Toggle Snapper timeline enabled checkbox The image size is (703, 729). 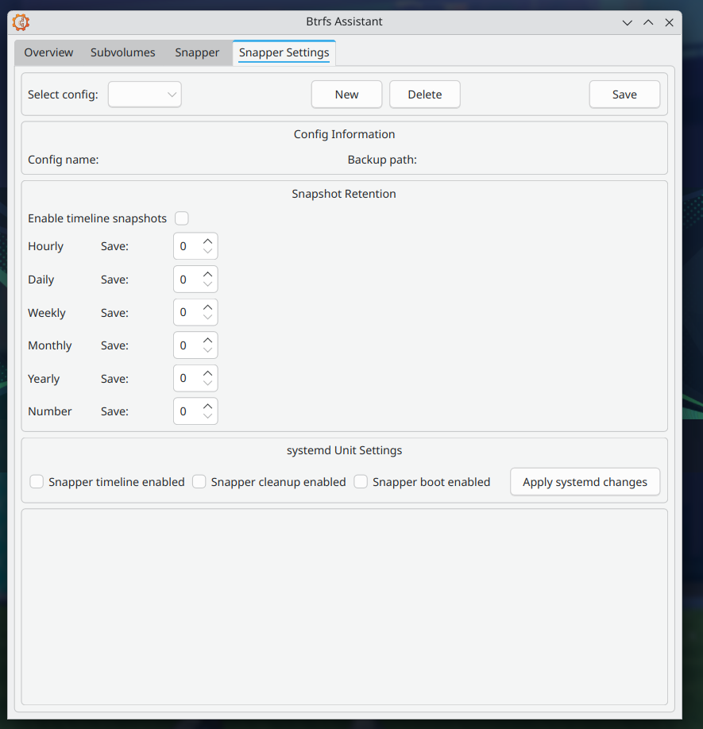click(x=37, y=482)
